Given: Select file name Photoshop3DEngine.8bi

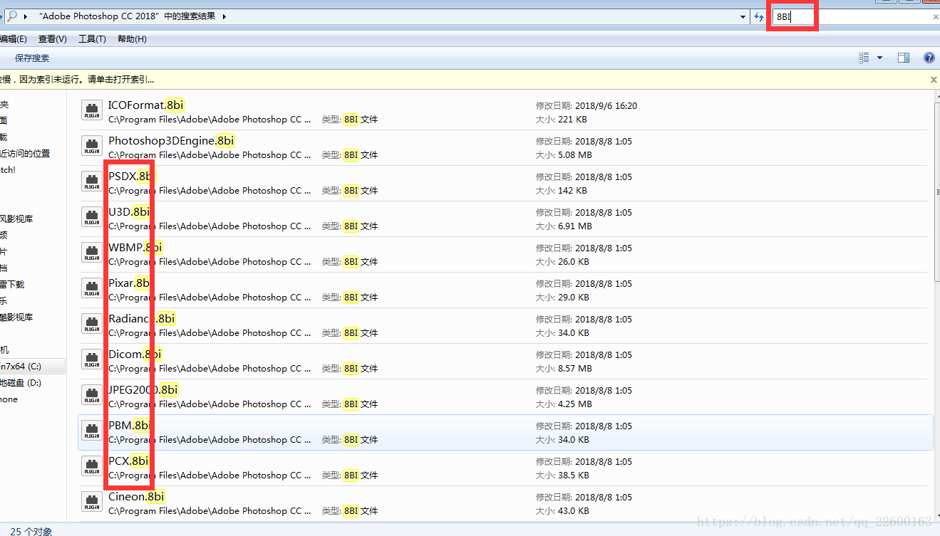Looking at the screenshot, I should 171,141.
